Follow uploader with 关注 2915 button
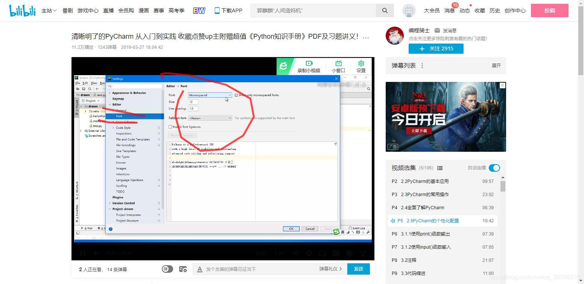 [436, 48]
